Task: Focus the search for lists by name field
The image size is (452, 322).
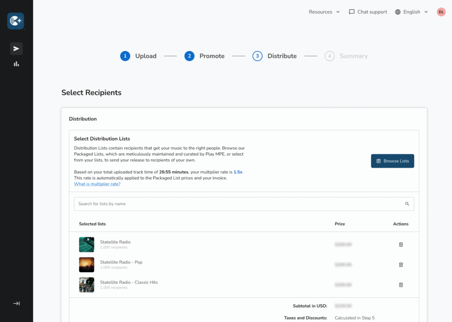Action: tap(238, 204)
